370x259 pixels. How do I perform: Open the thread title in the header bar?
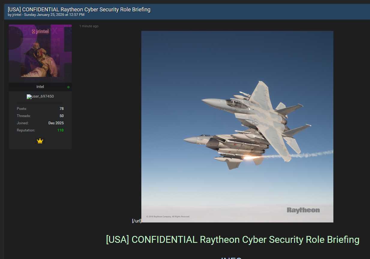[x=79, y=9]
